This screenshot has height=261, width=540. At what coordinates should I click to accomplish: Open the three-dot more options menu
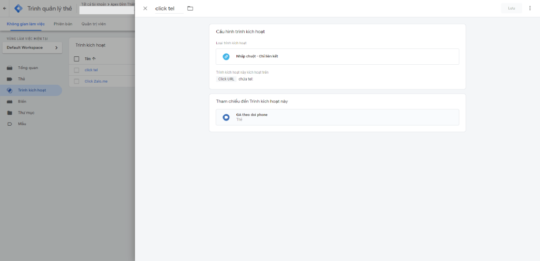pos(530,8)
